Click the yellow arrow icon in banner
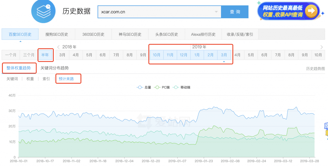The height and width of the screenshot is (167, 328). 310,11
